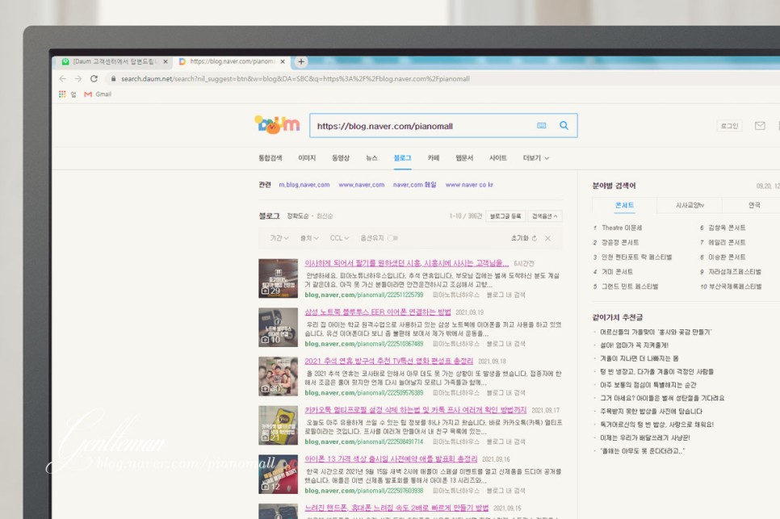780x519 pixels.
Task: Close the blog.naver.com/pianomall tab
Action: pos(283,61)
